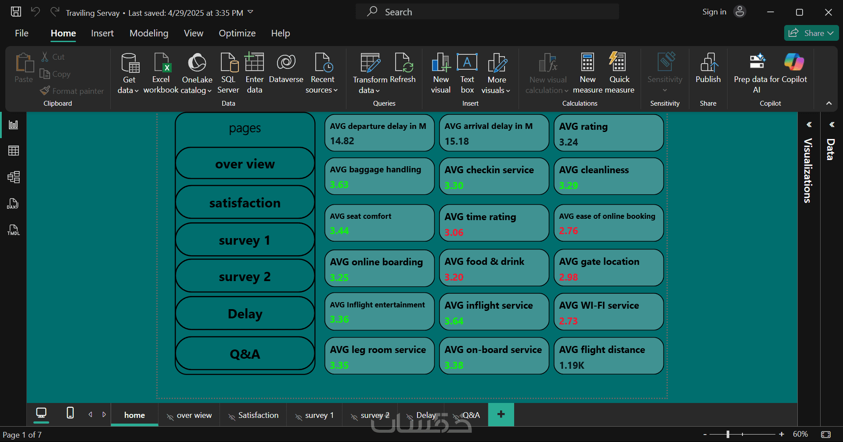This screenshot has height=442, width=843.
Task: Expand the Visualizations pane
Action: [809, 125]
